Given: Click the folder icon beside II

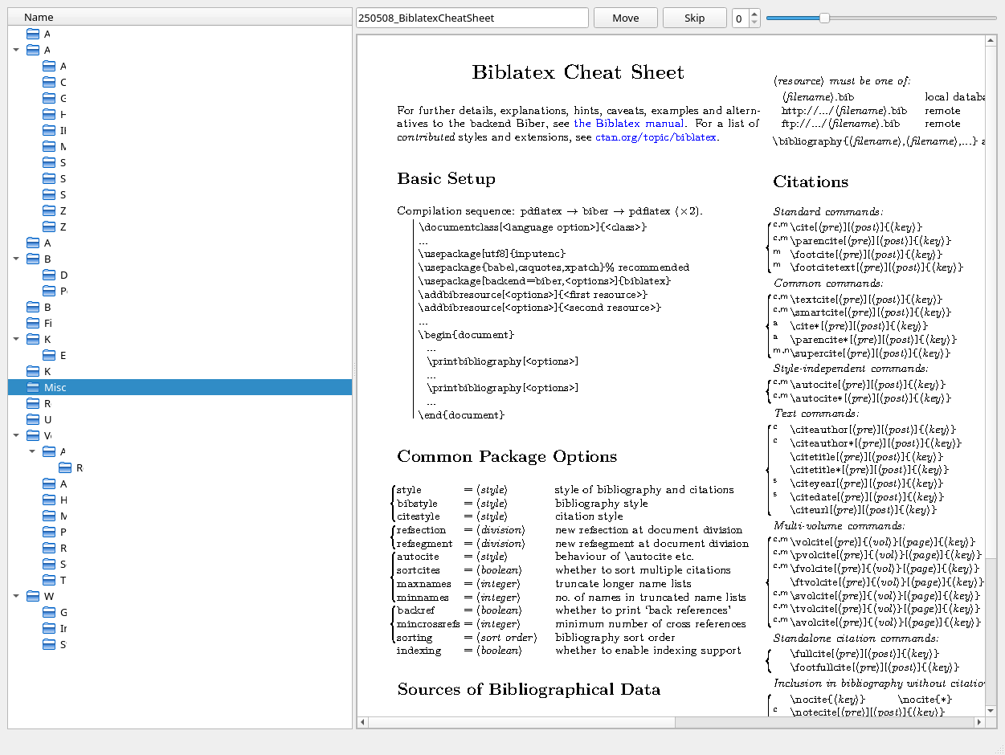Looking at the screenshot, I should click(49, 130).
